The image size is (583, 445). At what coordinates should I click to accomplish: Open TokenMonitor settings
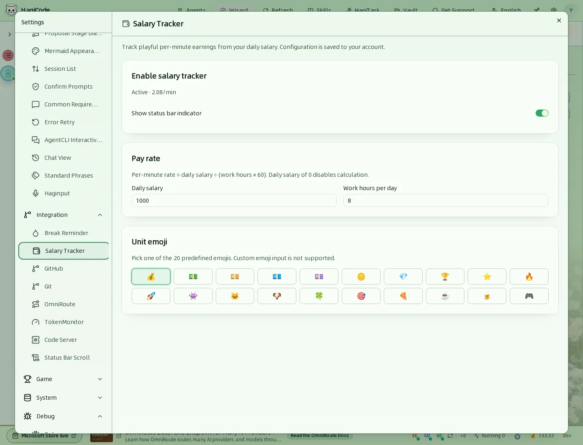64,322
